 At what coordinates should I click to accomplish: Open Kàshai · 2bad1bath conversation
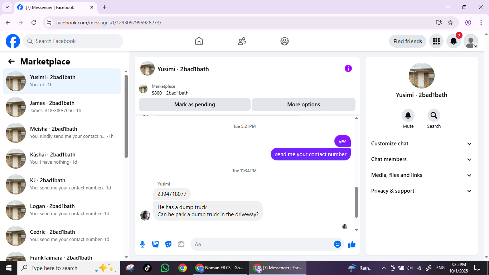[62, 159]
